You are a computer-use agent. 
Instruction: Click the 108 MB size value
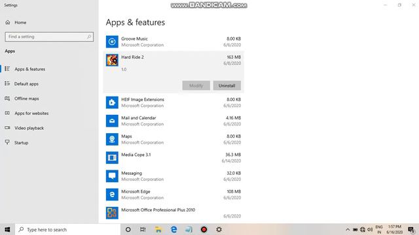234,191
